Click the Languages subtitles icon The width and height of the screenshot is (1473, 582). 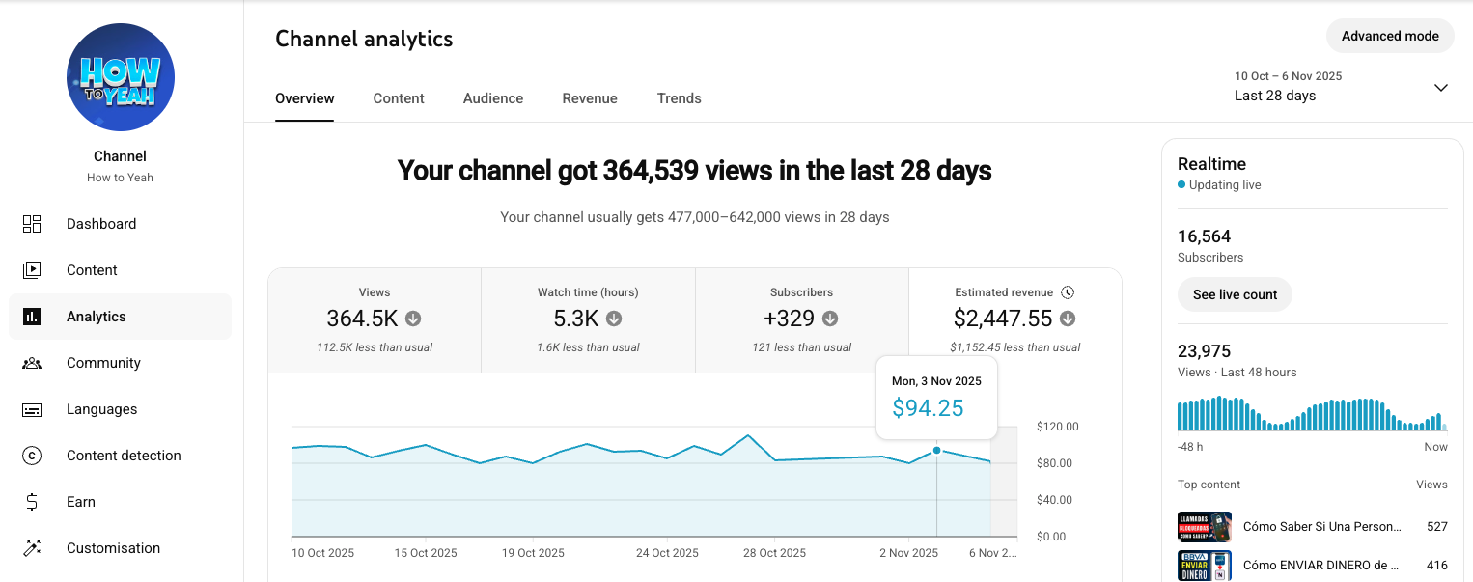tap(32, 409)
